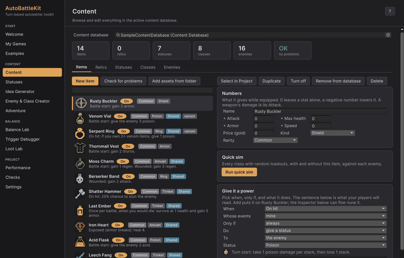The image size is (404, 258).
Task: Toggle Venom Vial On switch
Action: click(x=120, y=116)
